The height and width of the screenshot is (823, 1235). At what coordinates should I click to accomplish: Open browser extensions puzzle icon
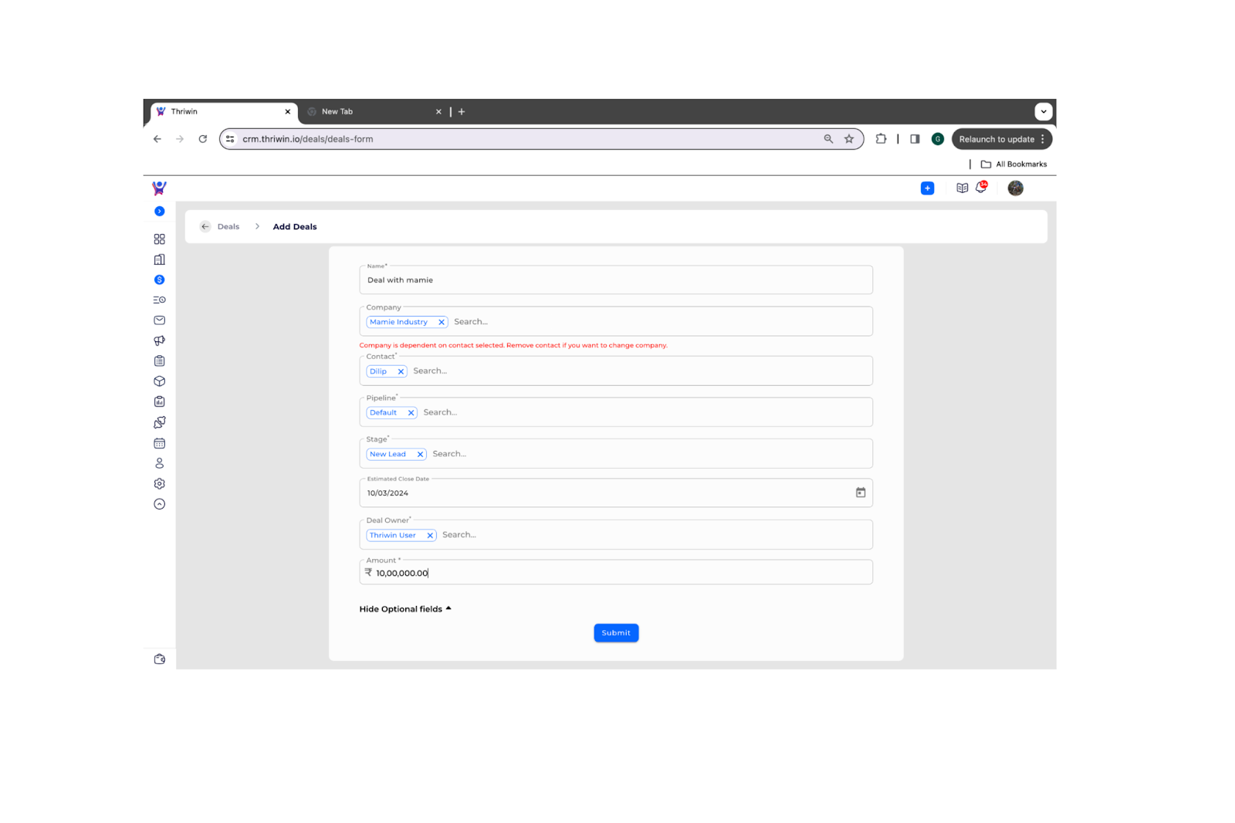(881, 139)
